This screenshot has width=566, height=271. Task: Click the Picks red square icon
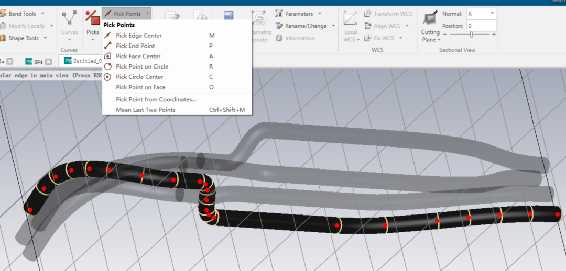[x=92, y=17]
